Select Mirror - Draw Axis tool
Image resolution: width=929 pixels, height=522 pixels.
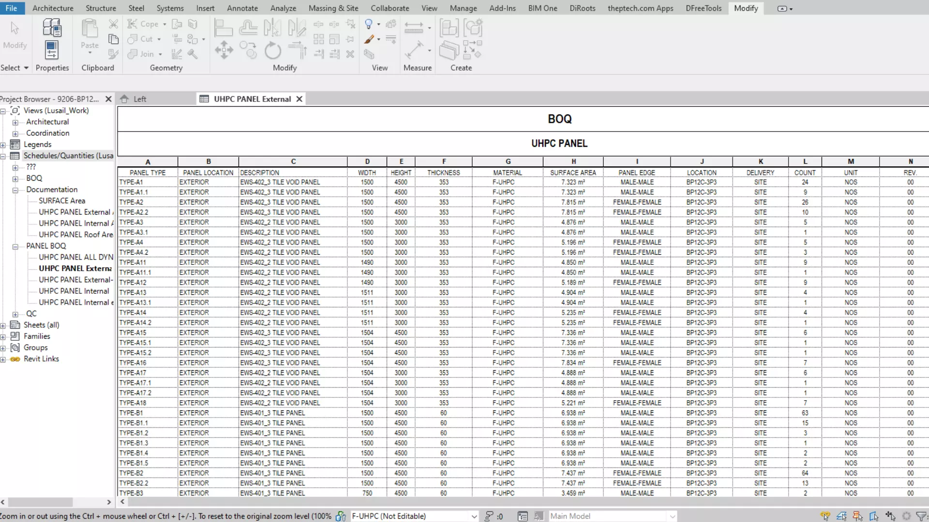coord(297,28)
